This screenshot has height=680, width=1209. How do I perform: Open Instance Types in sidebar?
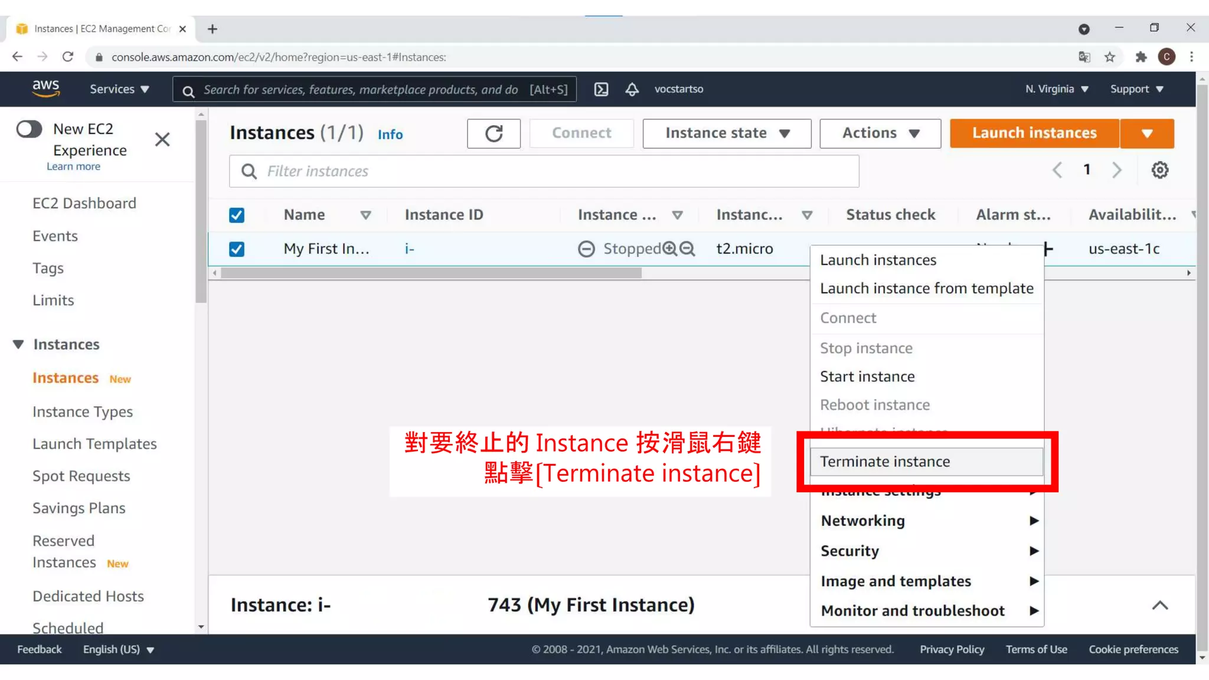(x=83, y=412)
